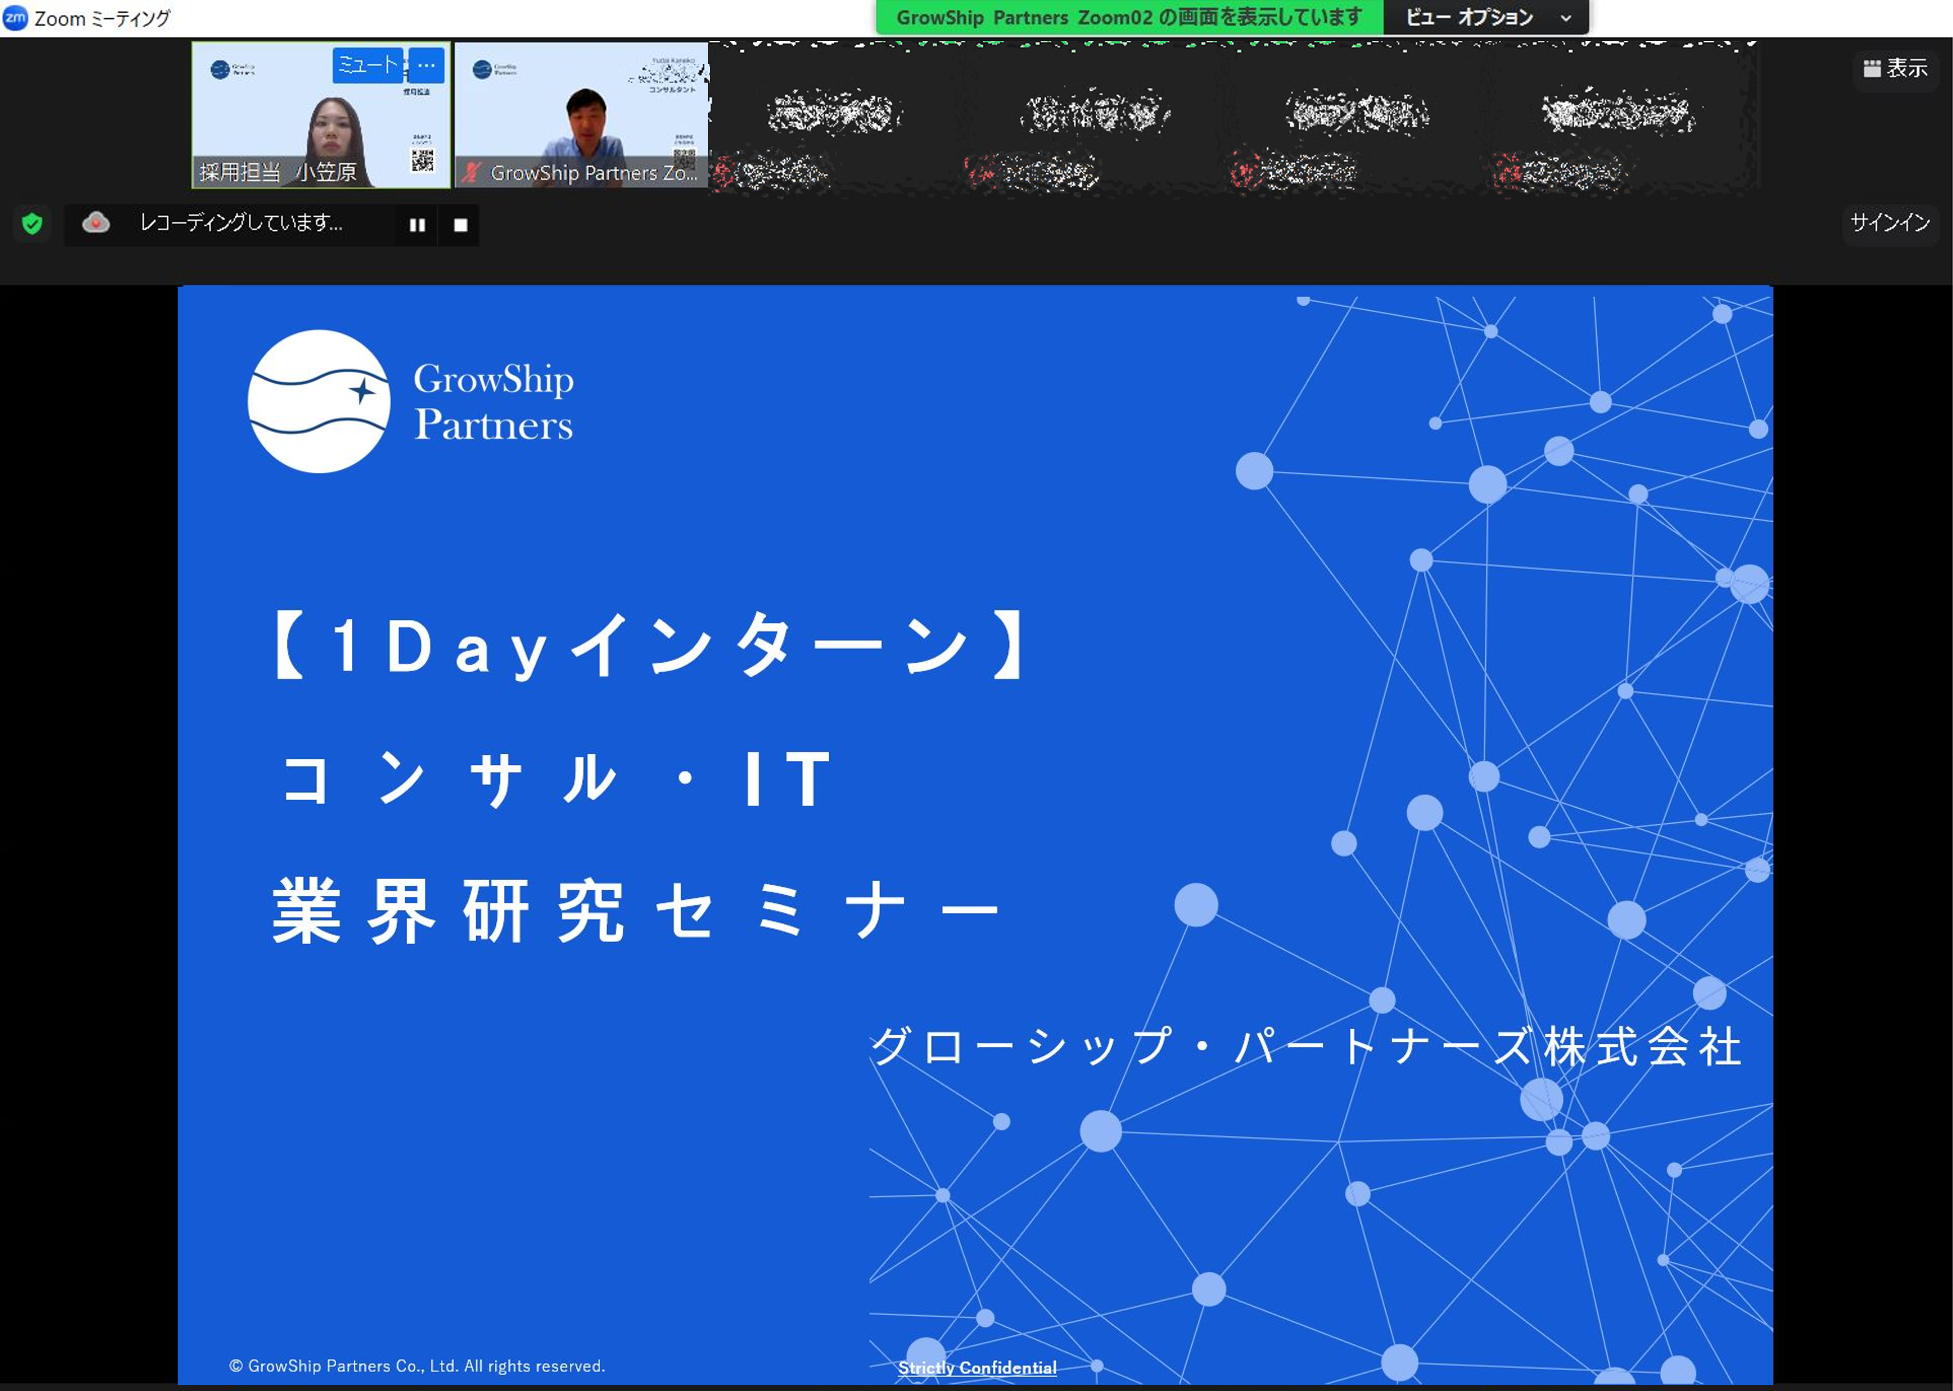Click the サインイン button
Screen dimensions: 1953x1391
click(x=1889, y=223)
